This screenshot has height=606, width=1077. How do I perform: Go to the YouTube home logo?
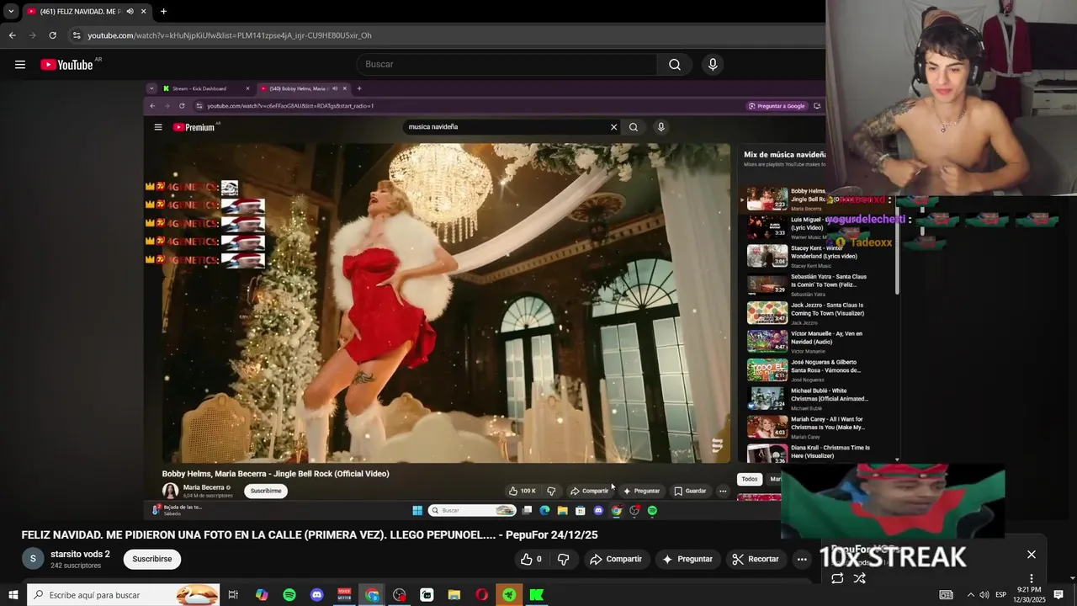click(67, 65)
